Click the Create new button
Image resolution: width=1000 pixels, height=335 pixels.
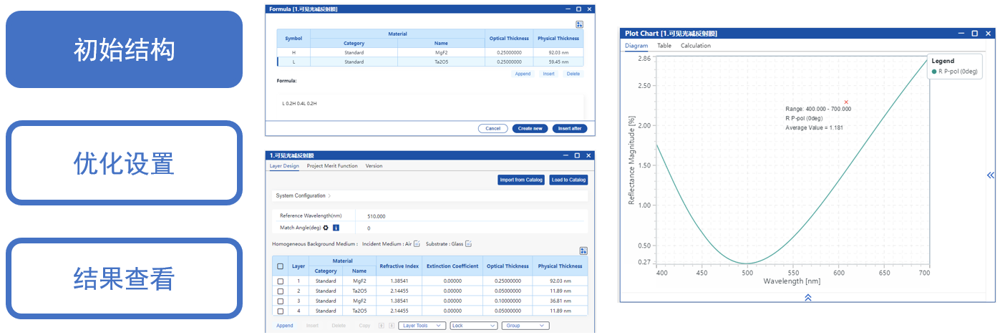(x=530, y=129)
